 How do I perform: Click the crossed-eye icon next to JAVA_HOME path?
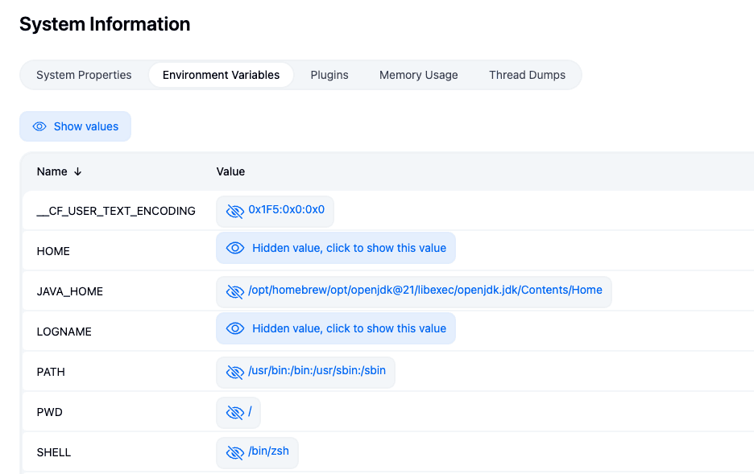(235, 291)
